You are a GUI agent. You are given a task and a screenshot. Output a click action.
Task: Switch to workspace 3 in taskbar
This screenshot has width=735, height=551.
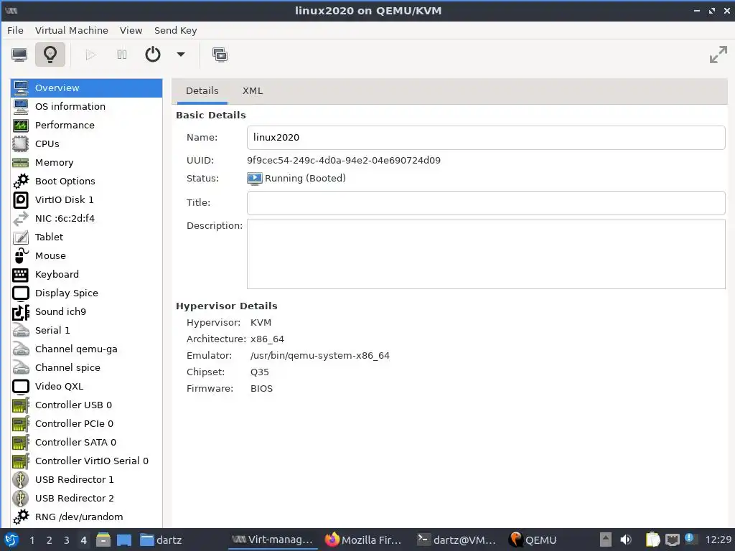67,540
